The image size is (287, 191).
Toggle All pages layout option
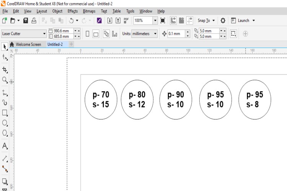click(x=106, y=34)
